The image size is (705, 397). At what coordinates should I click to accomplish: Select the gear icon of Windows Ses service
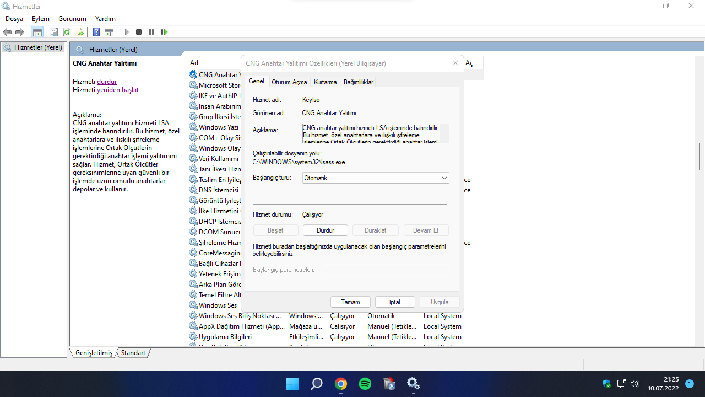(x=193, y=305)
